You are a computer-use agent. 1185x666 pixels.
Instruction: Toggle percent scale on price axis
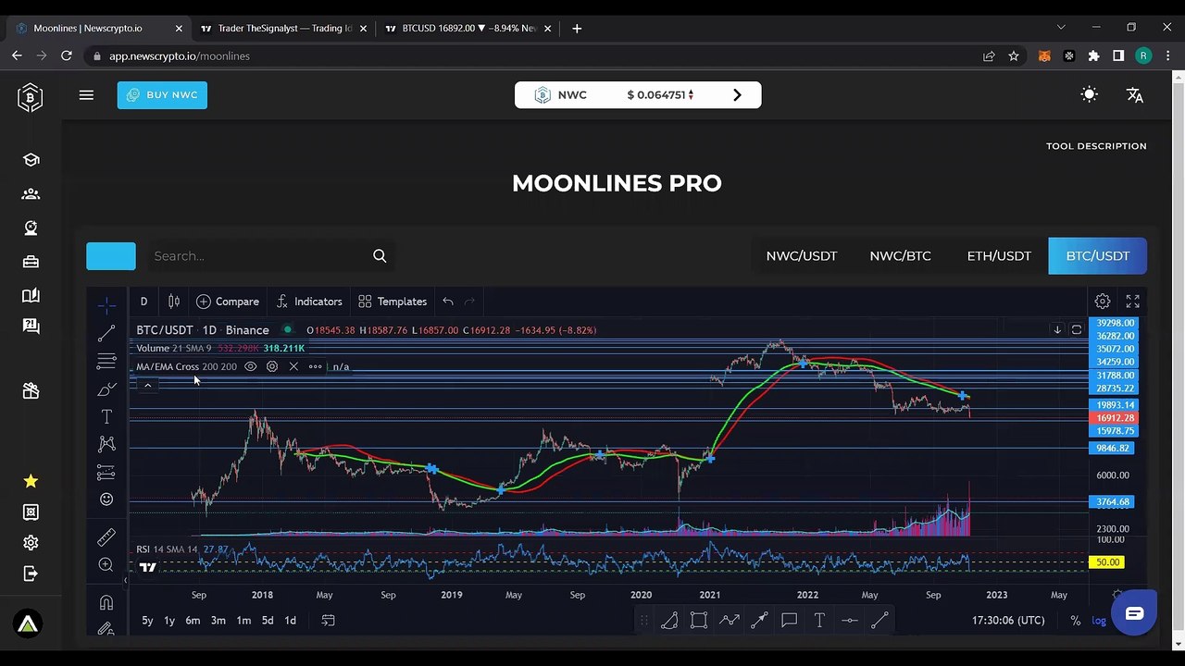coord(1075,621)
